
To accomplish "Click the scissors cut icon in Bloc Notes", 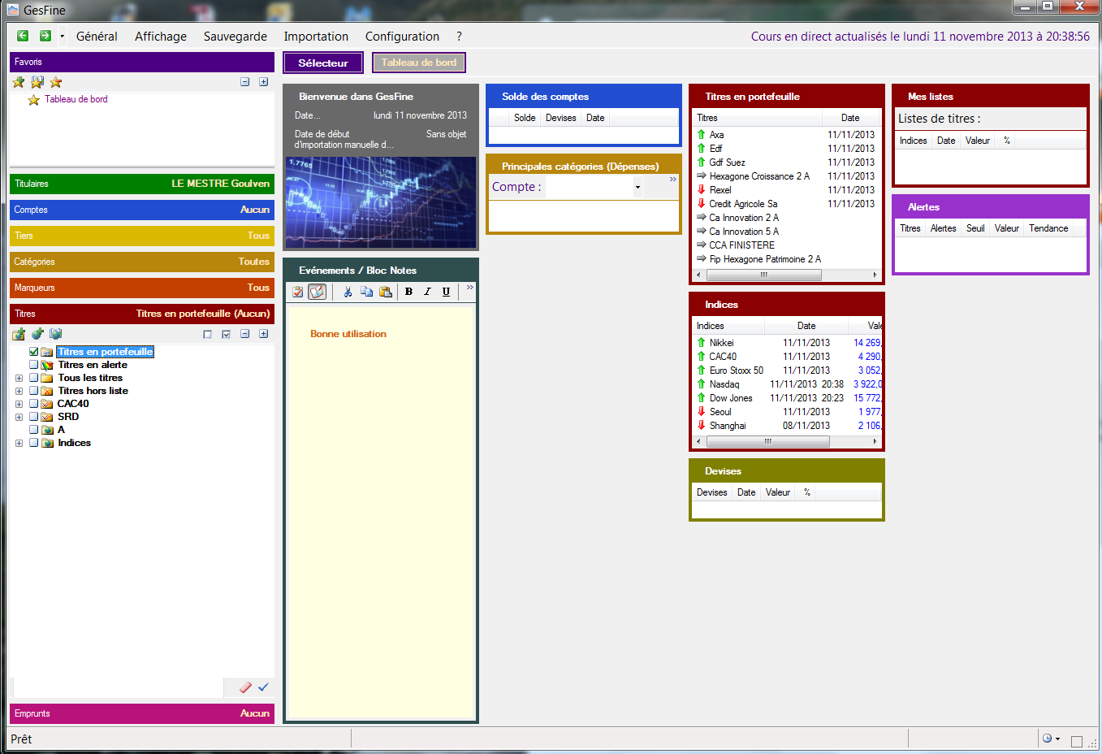I will 348,292.
